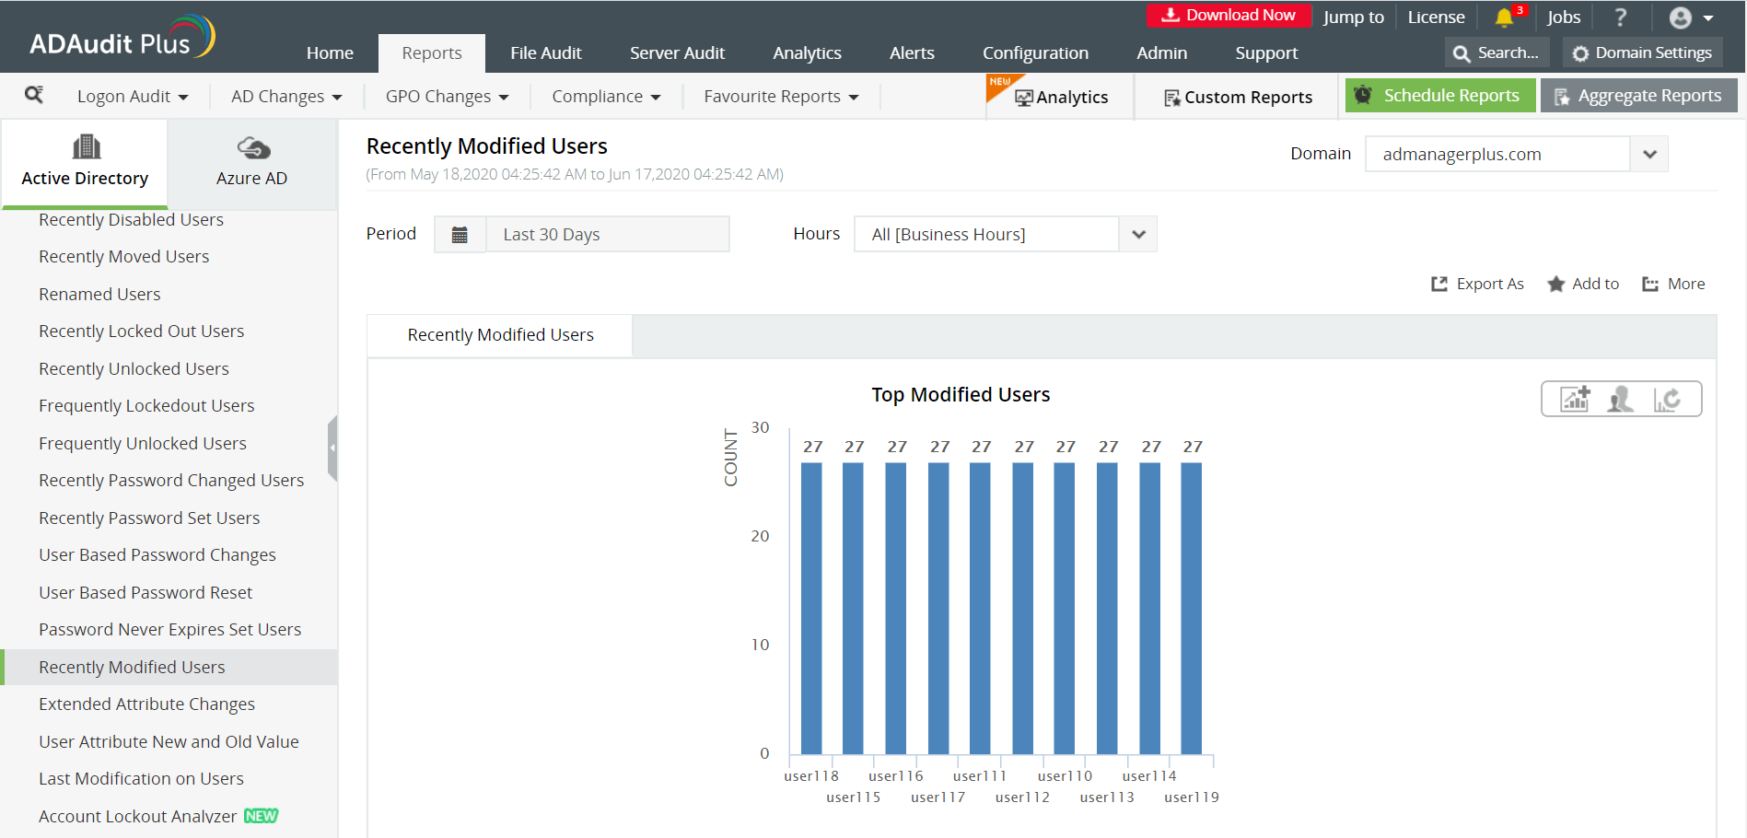Viewport: 1747px width, 838px height.
Task: Click Schedule Reports button
Action: click(1440, 96)
